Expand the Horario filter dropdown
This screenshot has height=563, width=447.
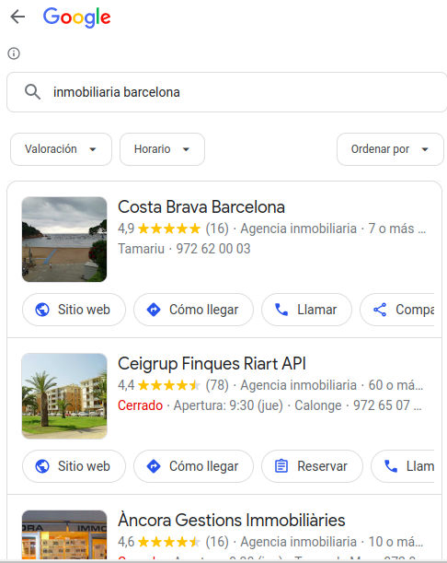162,149
